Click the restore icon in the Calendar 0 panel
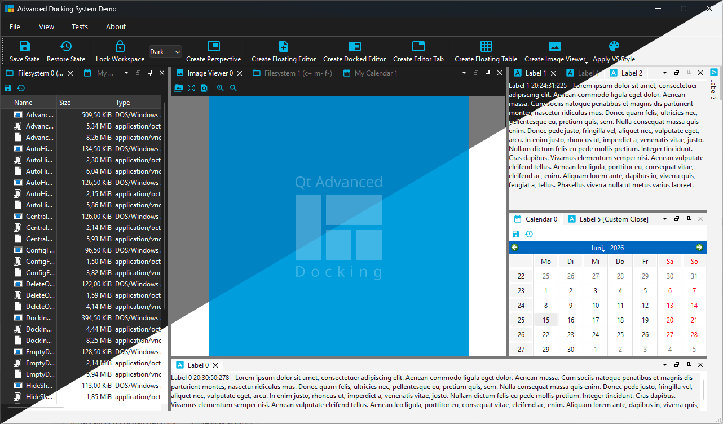 [529, 234]
